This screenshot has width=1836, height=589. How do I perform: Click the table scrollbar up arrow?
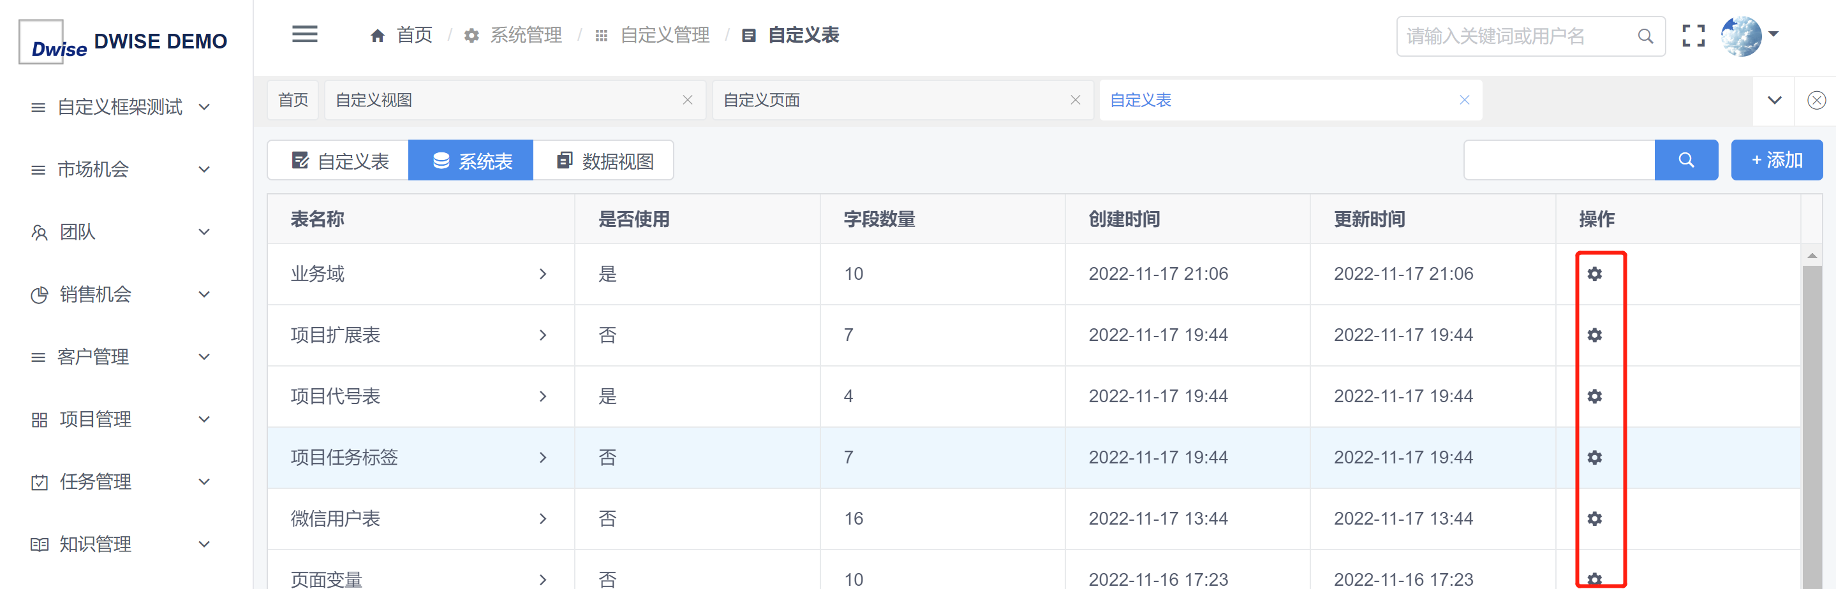click(x=1812, y=256)
